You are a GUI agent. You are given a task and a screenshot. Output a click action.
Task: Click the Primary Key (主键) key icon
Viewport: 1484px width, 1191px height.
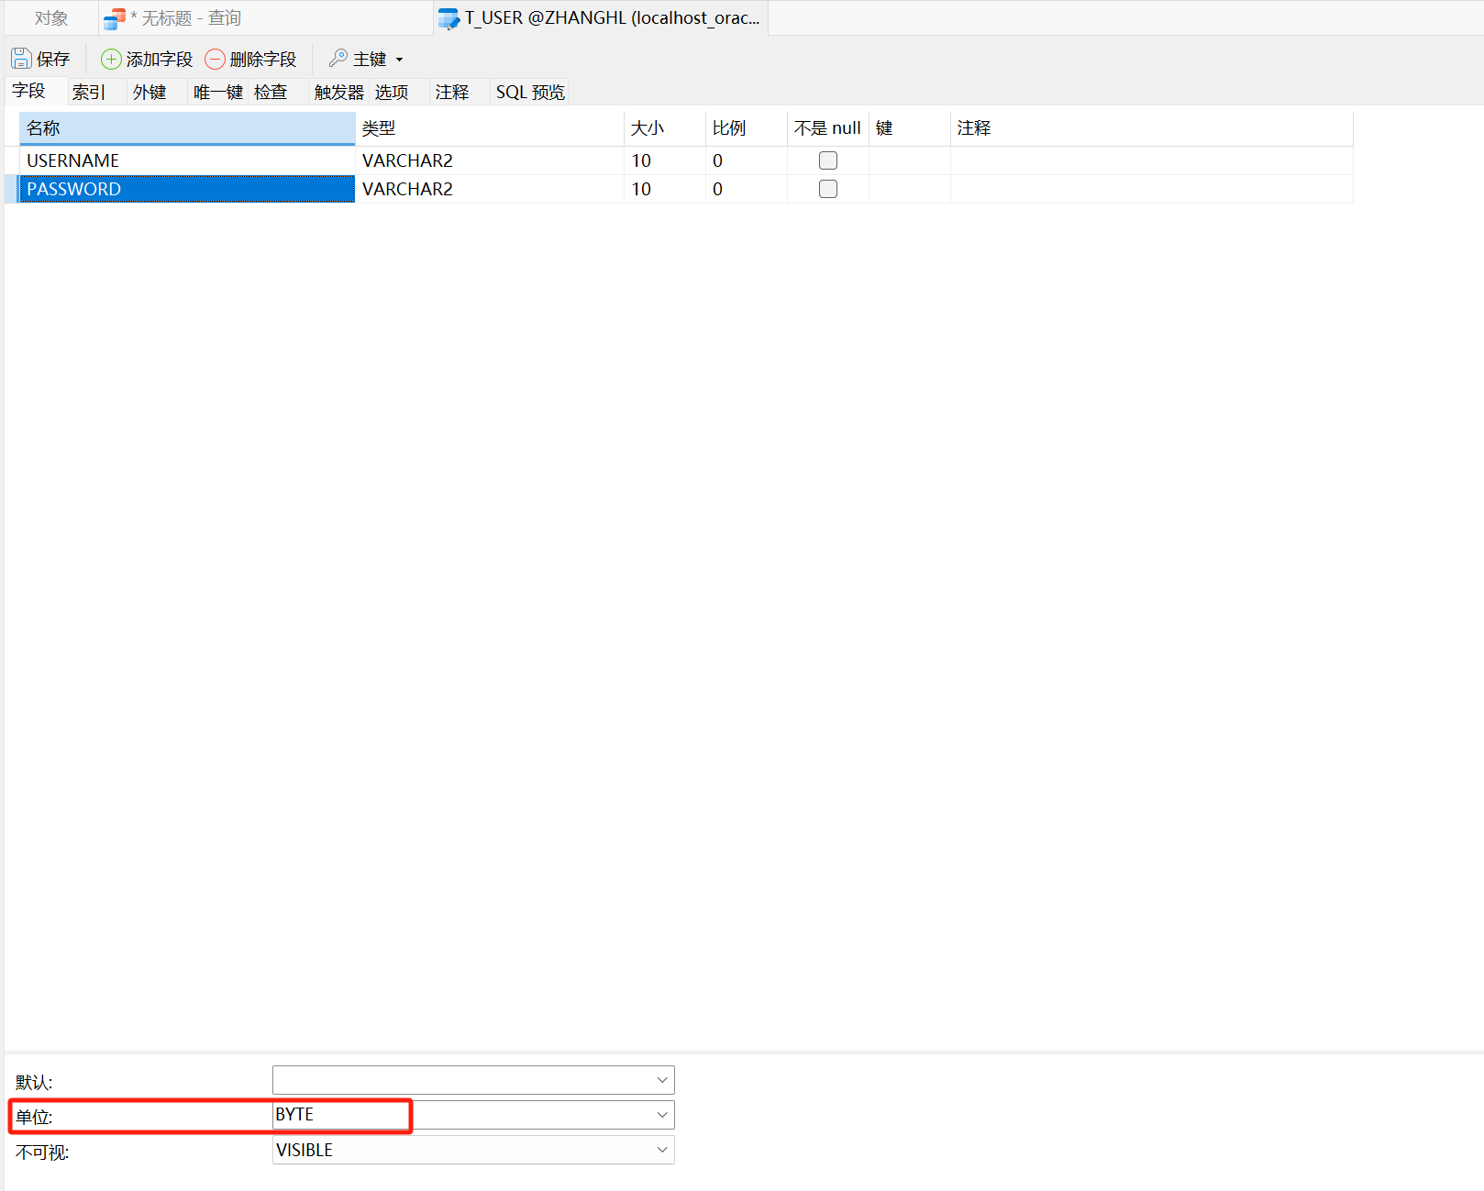point(338,59)
